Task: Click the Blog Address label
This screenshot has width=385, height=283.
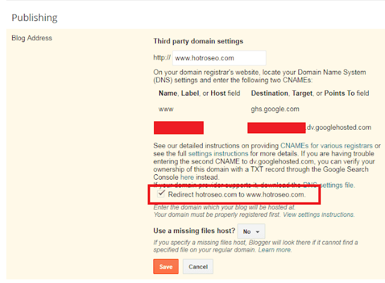Action: click(x=32, y=38)
